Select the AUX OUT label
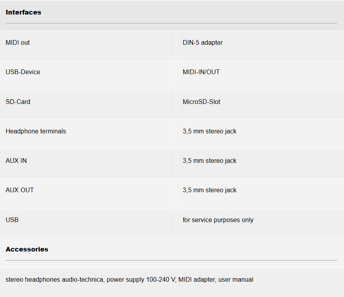The height and width of the screenshot is (297, 344). click(x=20, y=190)
